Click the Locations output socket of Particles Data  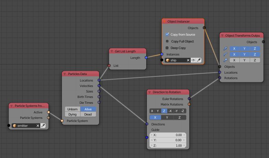99,80
